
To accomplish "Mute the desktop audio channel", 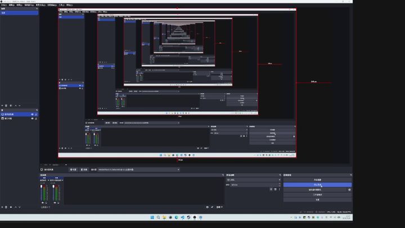I will 43,203.
